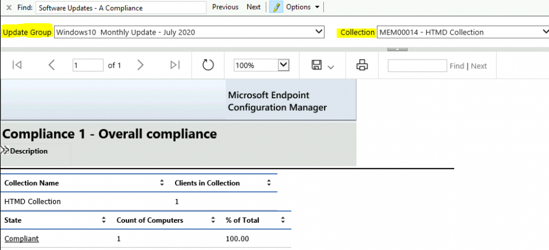Sort by Collection Name column
This screenshot has width=549, height=250.
coord(161,183)
